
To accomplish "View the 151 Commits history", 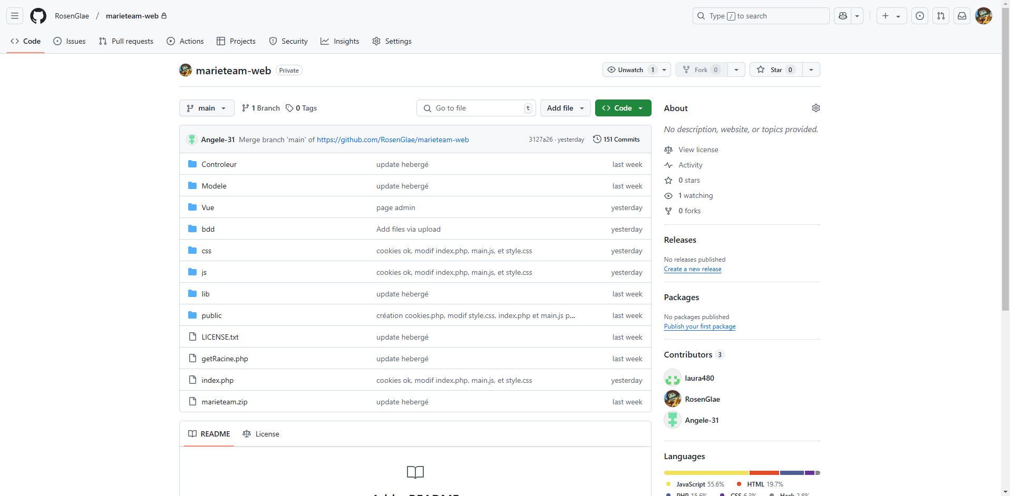I will pyautogui.click(x=616, y=140).
